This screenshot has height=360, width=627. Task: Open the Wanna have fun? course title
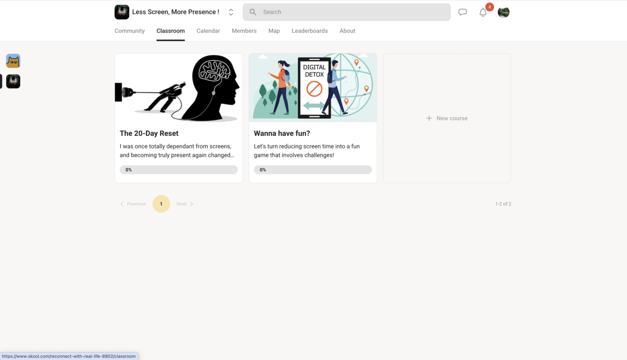click(x=282, y=133)
